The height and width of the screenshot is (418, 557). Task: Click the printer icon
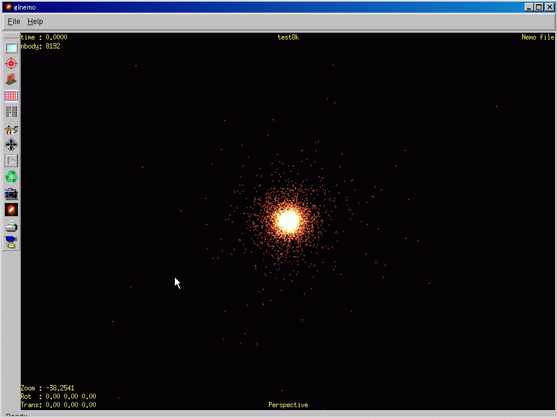(11, 226)
